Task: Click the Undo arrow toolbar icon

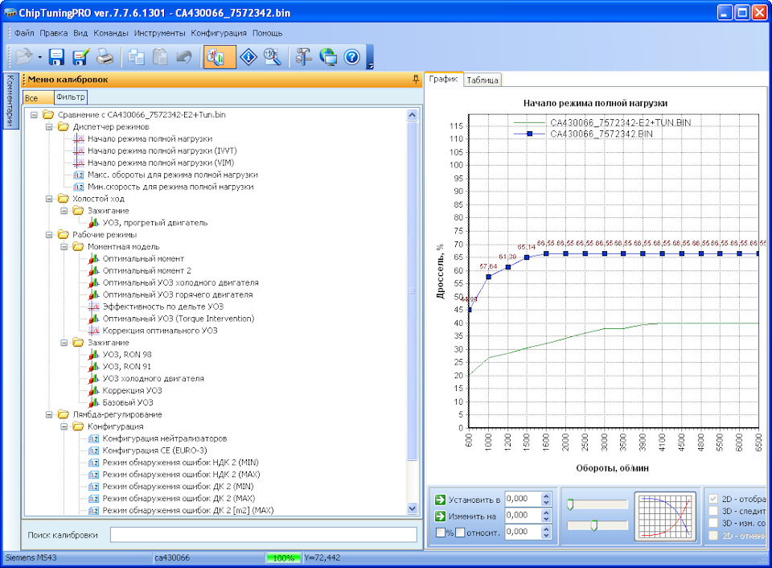Action: click(x=184, y=56)
